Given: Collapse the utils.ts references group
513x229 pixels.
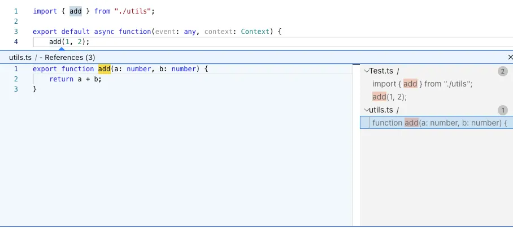Looking at the screenshot, I should pyautogui.click(x=367, y=110).
